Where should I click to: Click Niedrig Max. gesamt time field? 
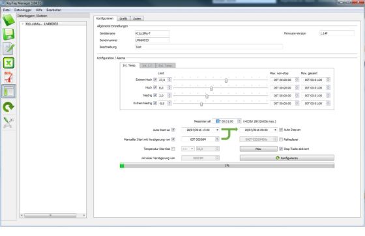click(314, 95)
